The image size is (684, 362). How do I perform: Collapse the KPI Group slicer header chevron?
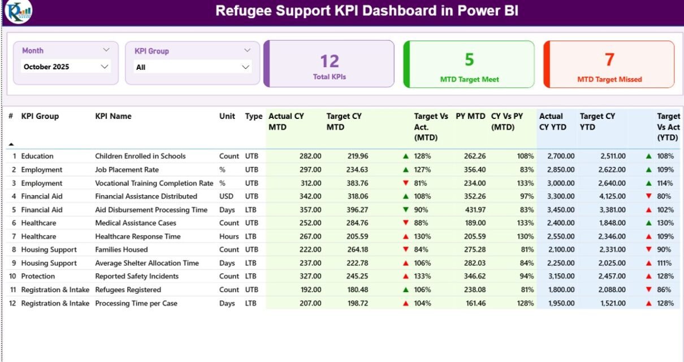pos(247,51)
